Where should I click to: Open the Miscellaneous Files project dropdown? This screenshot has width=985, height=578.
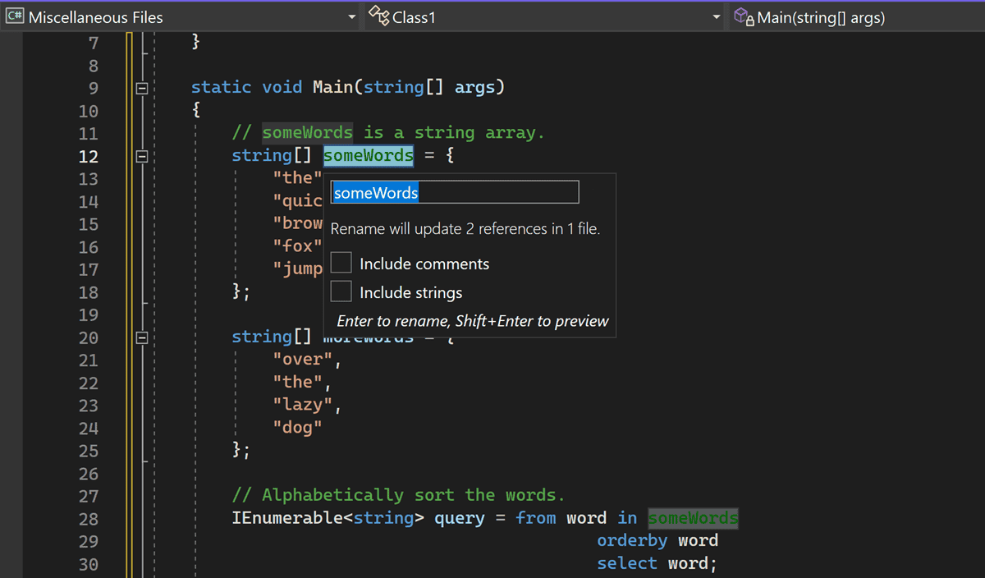pos(352,16)
